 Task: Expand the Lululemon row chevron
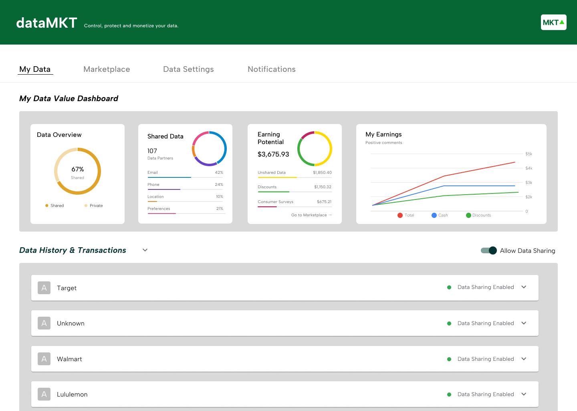point(524,394)
